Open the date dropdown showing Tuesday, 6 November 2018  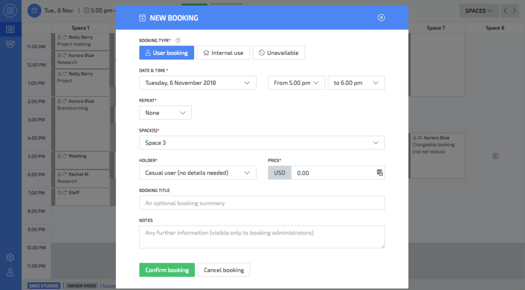[197, 83]
